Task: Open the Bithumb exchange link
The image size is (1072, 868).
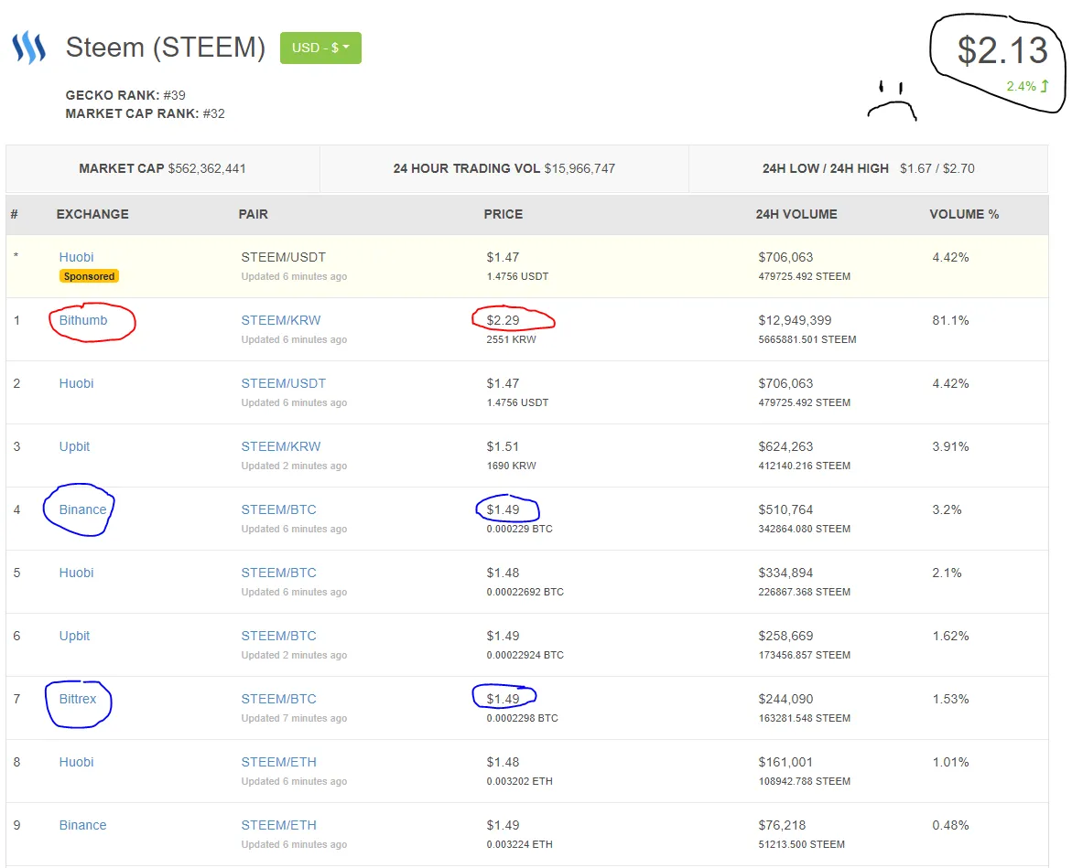Action: coord(82,320)
